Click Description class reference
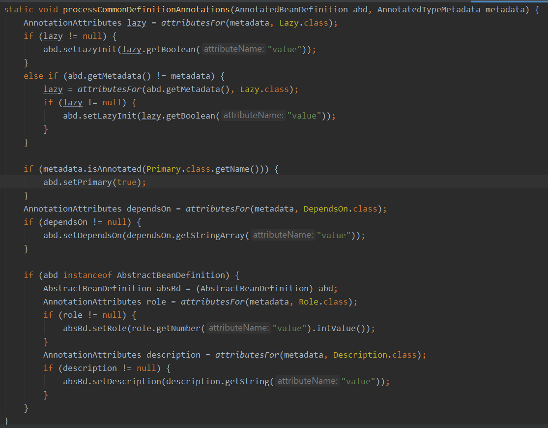Viewport: 548px width, 428px height. click(360, 355)
